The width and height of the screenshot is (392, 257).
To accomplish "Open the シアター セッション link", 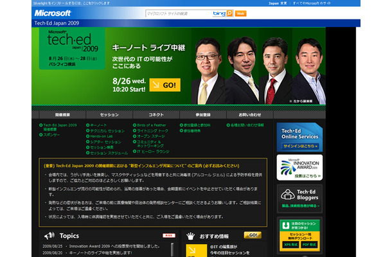I will [105, 142].
